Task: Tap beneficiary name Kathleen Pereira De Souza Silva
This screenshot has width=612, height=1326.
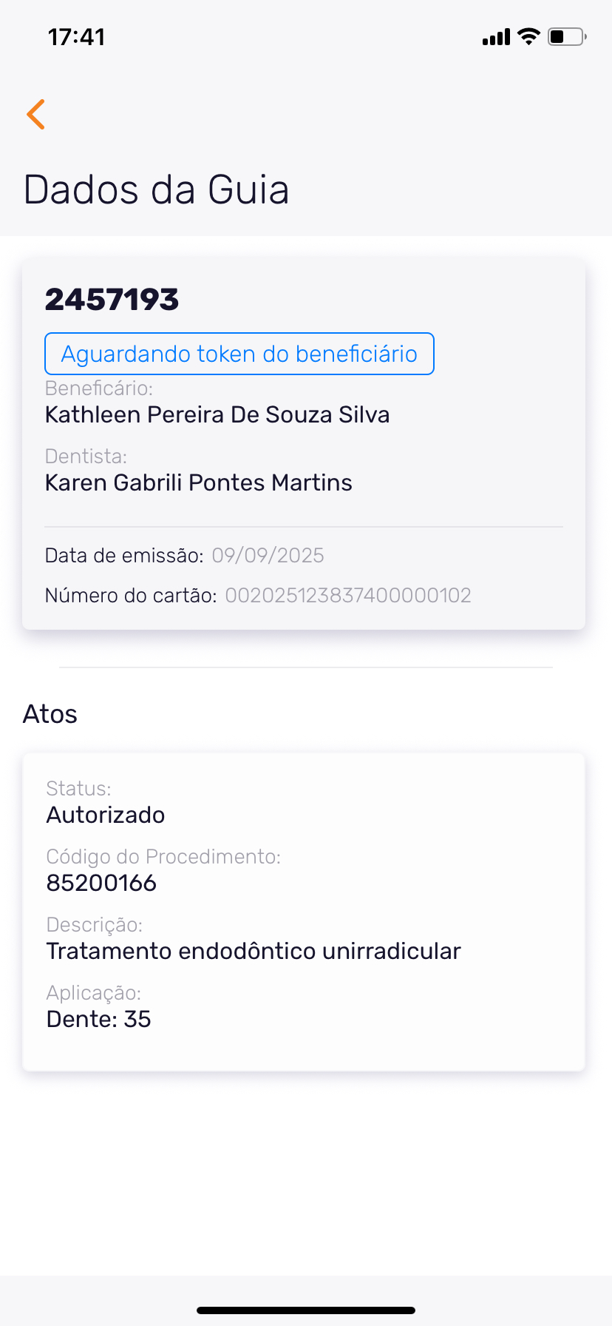Action: 217,414
